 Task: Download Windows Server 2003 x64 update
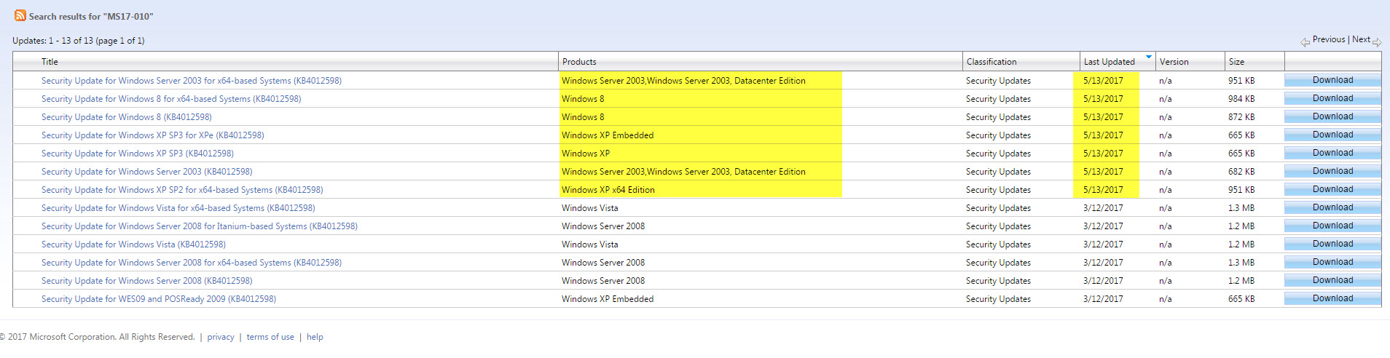pos(1332,80)
